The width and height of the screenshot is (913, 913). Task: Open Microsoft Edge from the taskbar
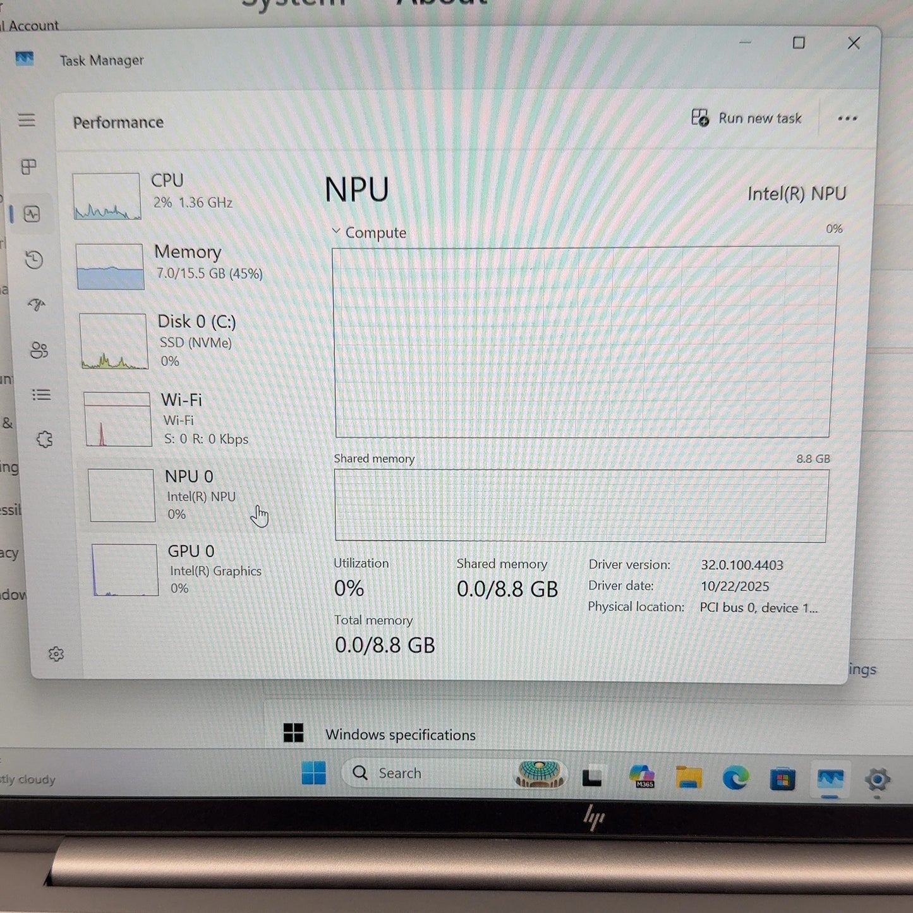coord(735,778)
